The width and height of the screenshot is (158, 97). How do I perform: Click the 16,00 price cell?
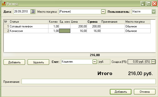click(78, 31)
